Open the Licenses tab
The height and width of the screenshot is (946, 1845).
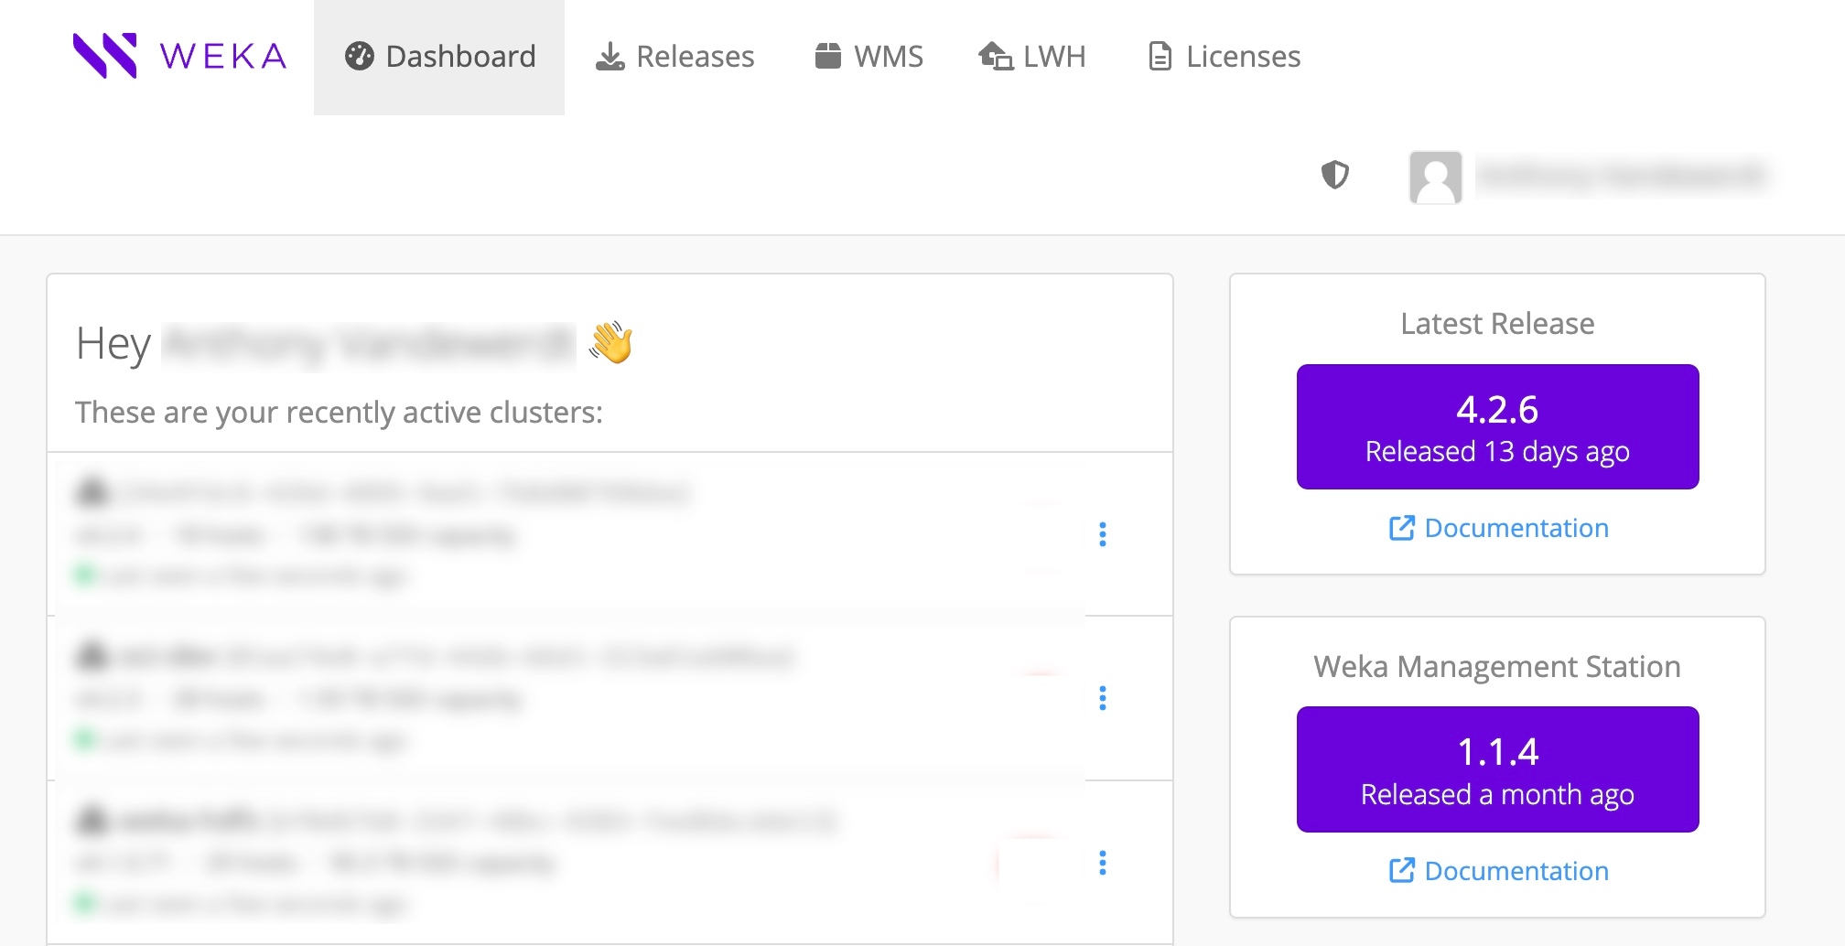pyautogui.click(x=1225, y=57)
